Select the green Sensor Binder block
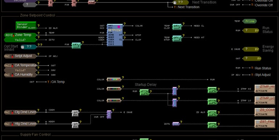 pos(26,26)
